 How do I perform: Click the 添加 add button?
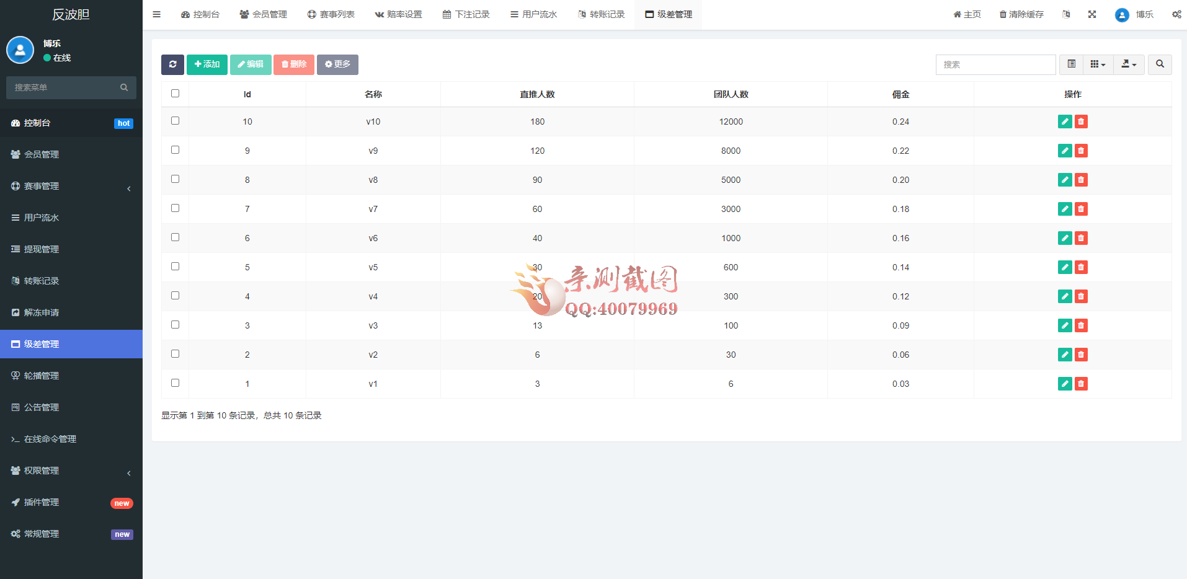point(207,64)
